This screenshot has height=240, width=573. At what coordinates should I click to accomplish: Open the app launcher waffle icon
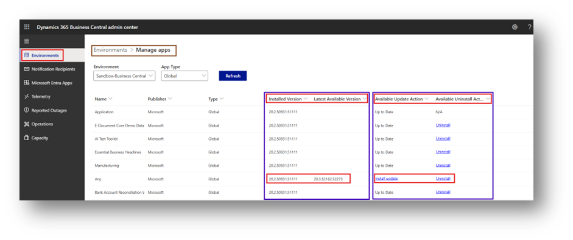pyautogui.click(x=27, y=27)
